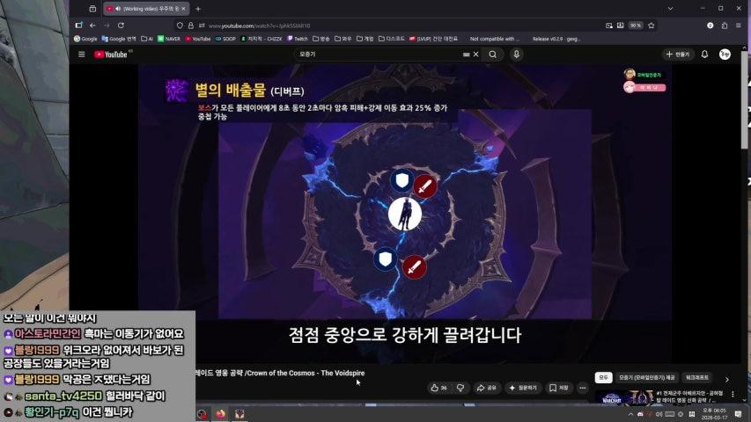Open the browser extensions puzzle icon
The image size is (751, 422).
pos(725,25)
